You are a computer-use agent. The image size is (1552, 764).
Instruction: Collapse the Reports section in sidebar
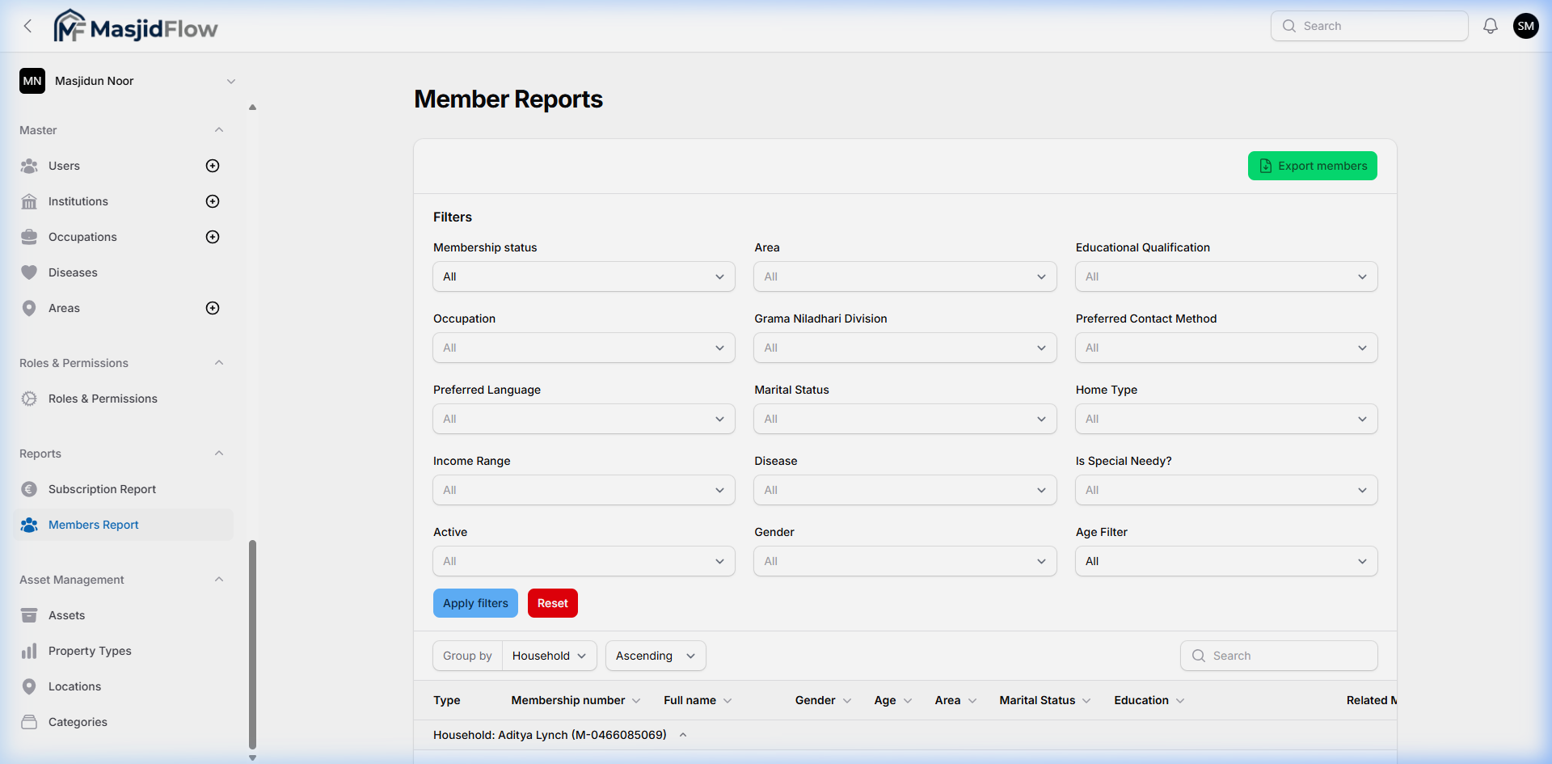pyautogui.click(x=218, y=453)
